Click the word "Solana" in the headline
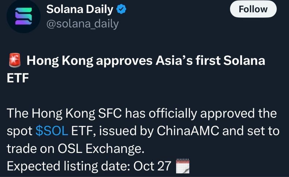 coord(244,61)
